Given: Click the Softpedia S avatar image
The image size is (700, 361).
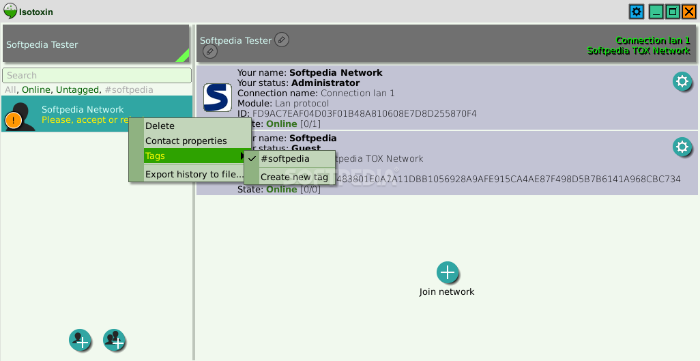Looking at the screenshot, I should tap(218, 98).
